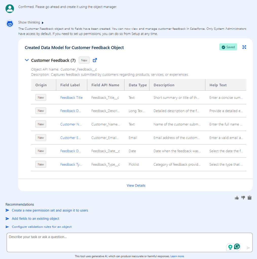
Task: Click arrow icon beside Add fields recommendation
Action: tap(7, 219)
